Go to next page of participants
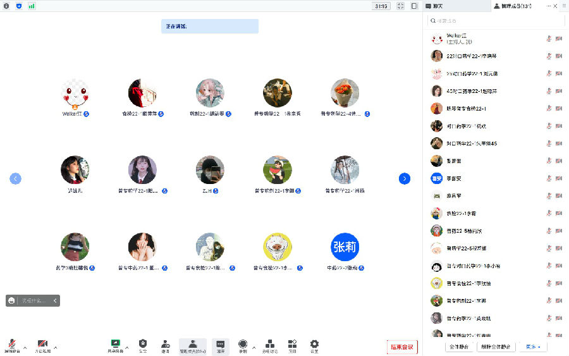This screenshot has width=569, height=356. (x=405, y=179)
